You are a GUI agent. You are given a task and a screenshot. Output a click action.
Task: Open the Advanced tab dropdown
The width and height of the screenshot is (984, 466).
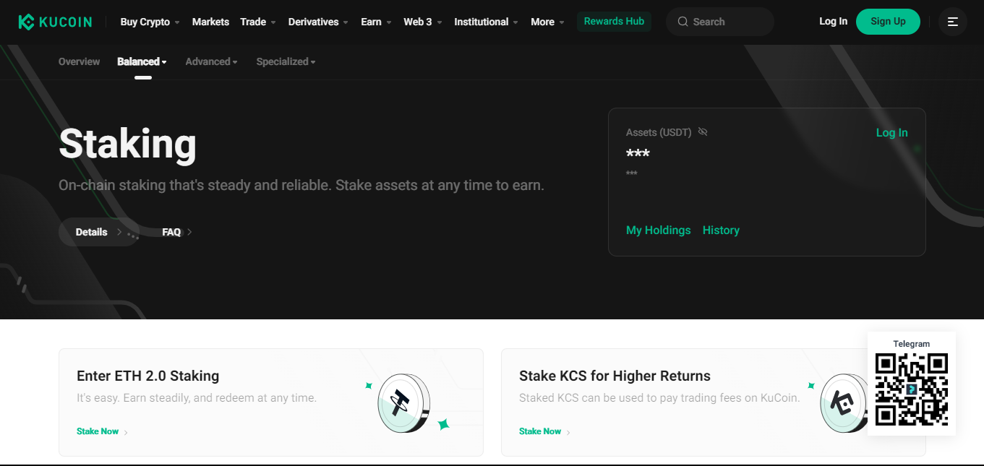(x=211, y=62)
